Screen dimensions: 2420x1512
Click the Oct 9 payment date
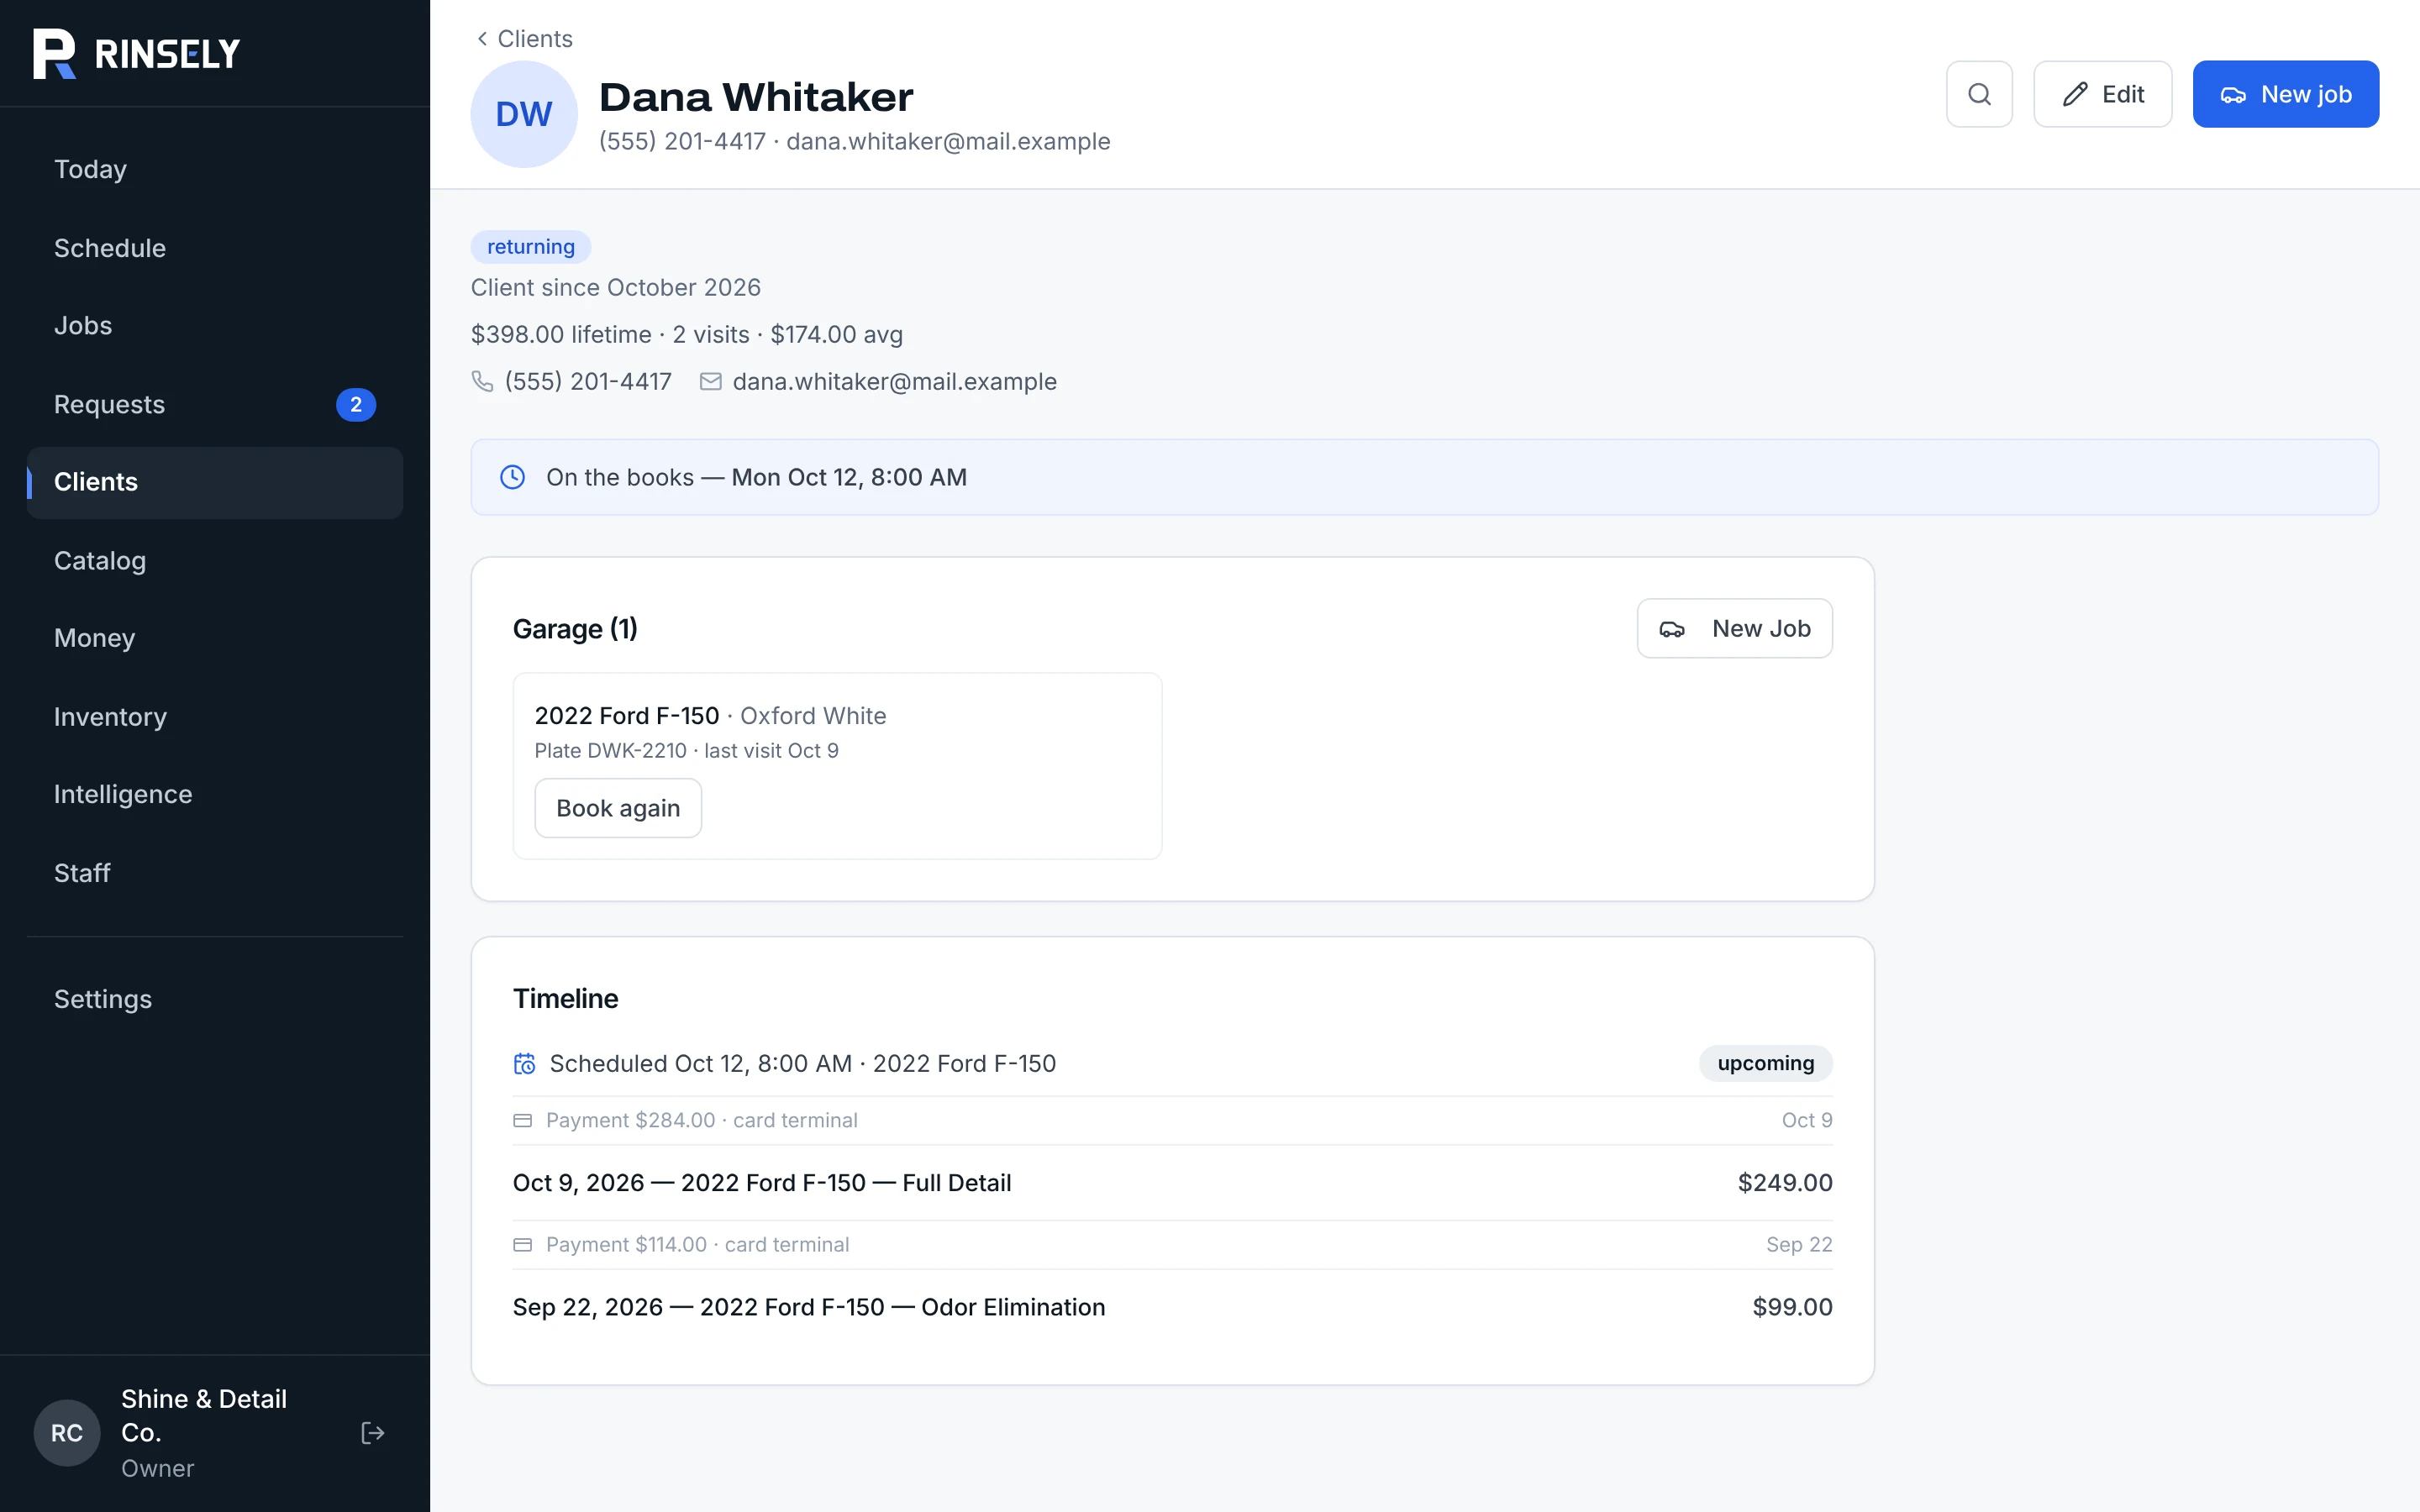tap(1807, 1120)
